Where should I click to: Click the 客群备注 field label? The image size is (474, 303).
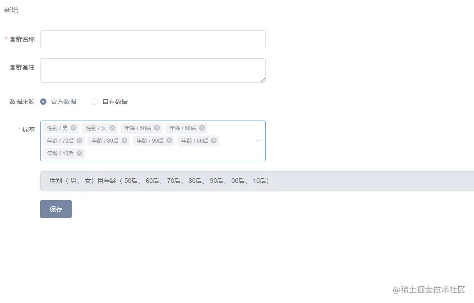coord(22,67)
